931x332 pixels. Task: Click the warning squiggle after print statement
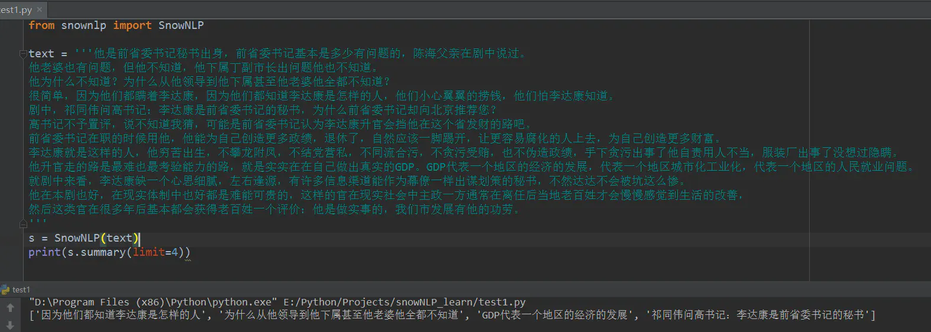click(188, 259)
